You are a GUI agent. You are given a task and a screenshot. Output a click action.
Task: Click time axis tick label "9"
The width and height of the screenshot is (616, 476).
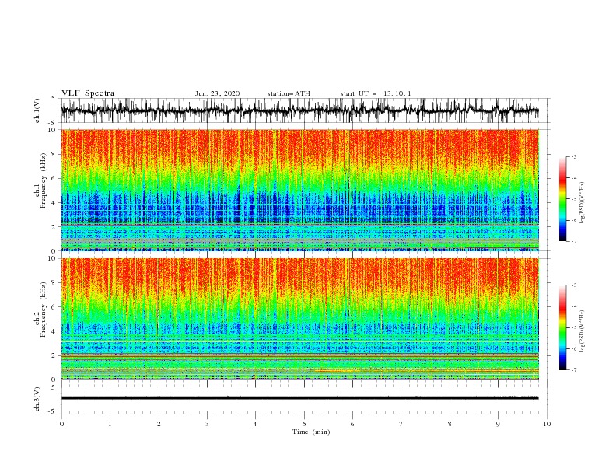tap(498, 424)
